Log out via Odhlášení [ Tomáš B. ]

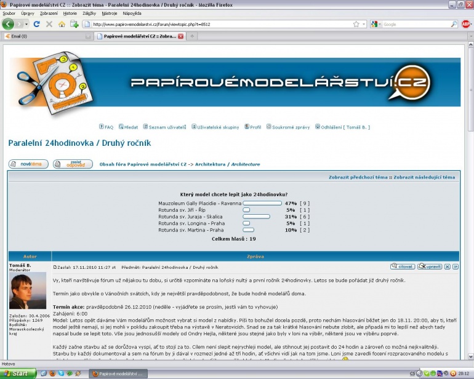[x=345, y=127]
